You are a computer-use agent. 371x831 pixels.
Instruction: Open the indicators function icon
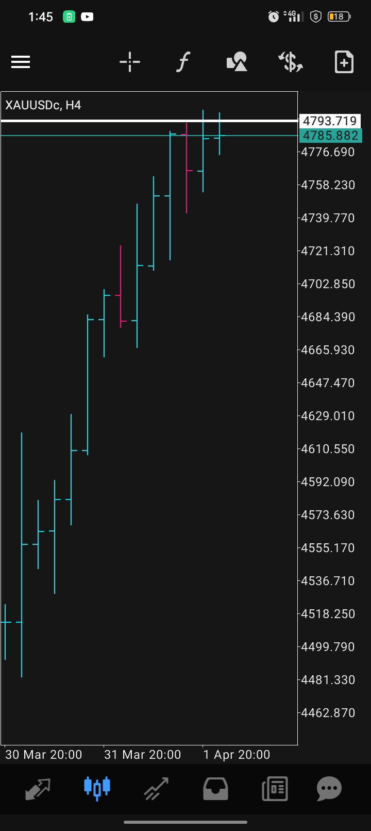183,62
